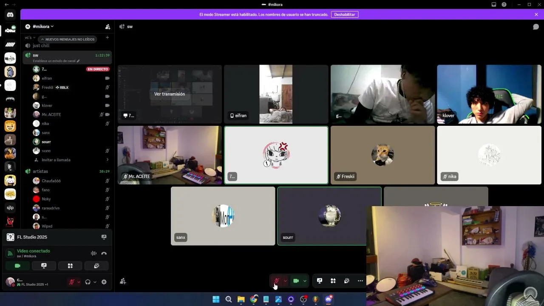Toggle deafen headphones in user panel
544x306 pixels.
[88, 282]
